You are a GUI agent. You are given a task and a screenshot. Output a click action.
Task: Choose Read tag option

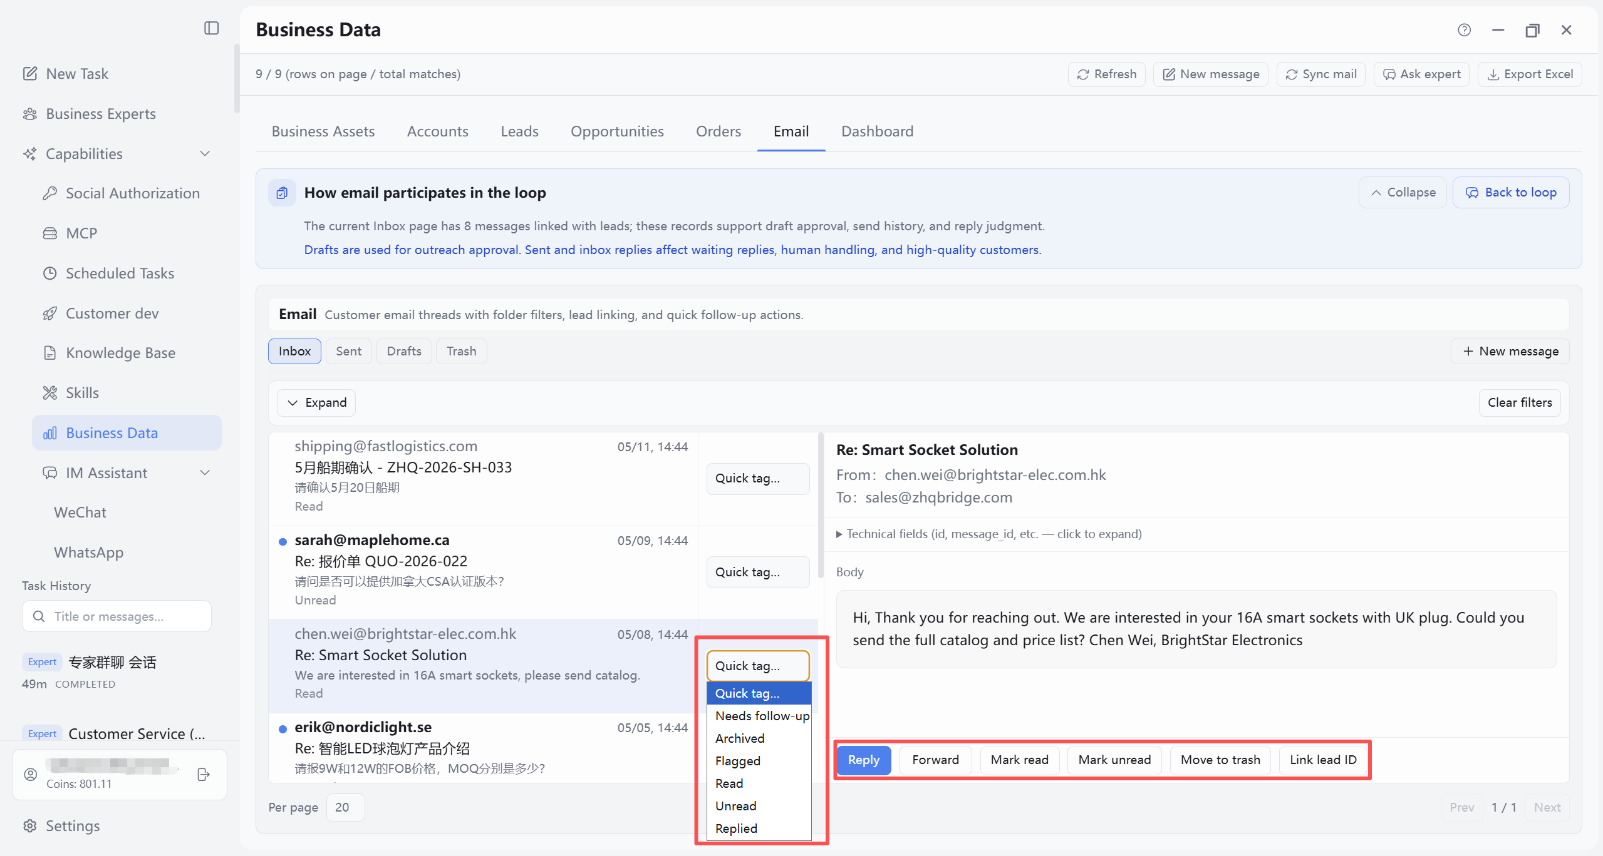pos(759,784)
